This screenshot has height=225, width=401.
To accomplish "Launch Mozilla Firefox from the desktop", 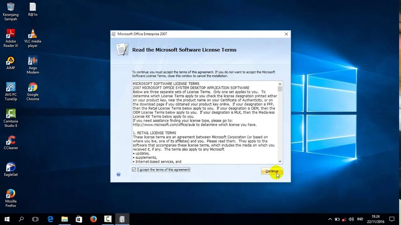I will tap(11, 198).
